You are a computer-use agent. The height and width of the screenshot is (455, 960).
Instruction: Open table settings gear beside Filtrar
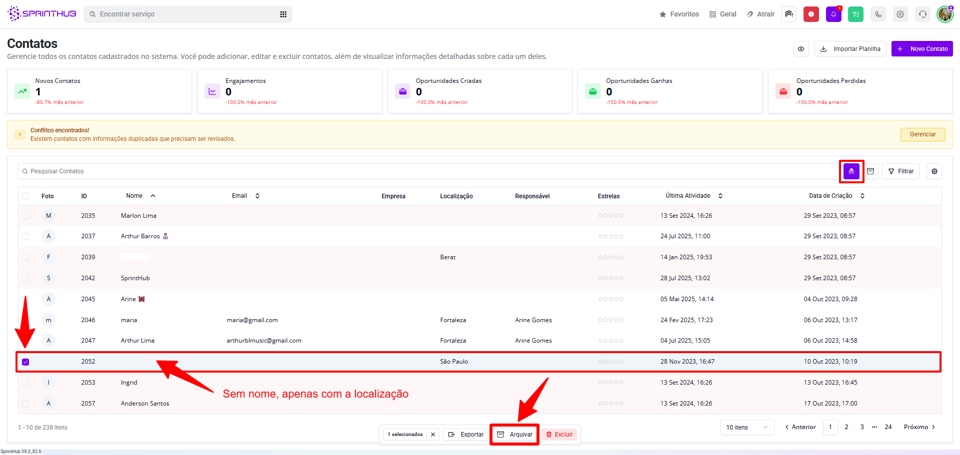pos(934,171)
